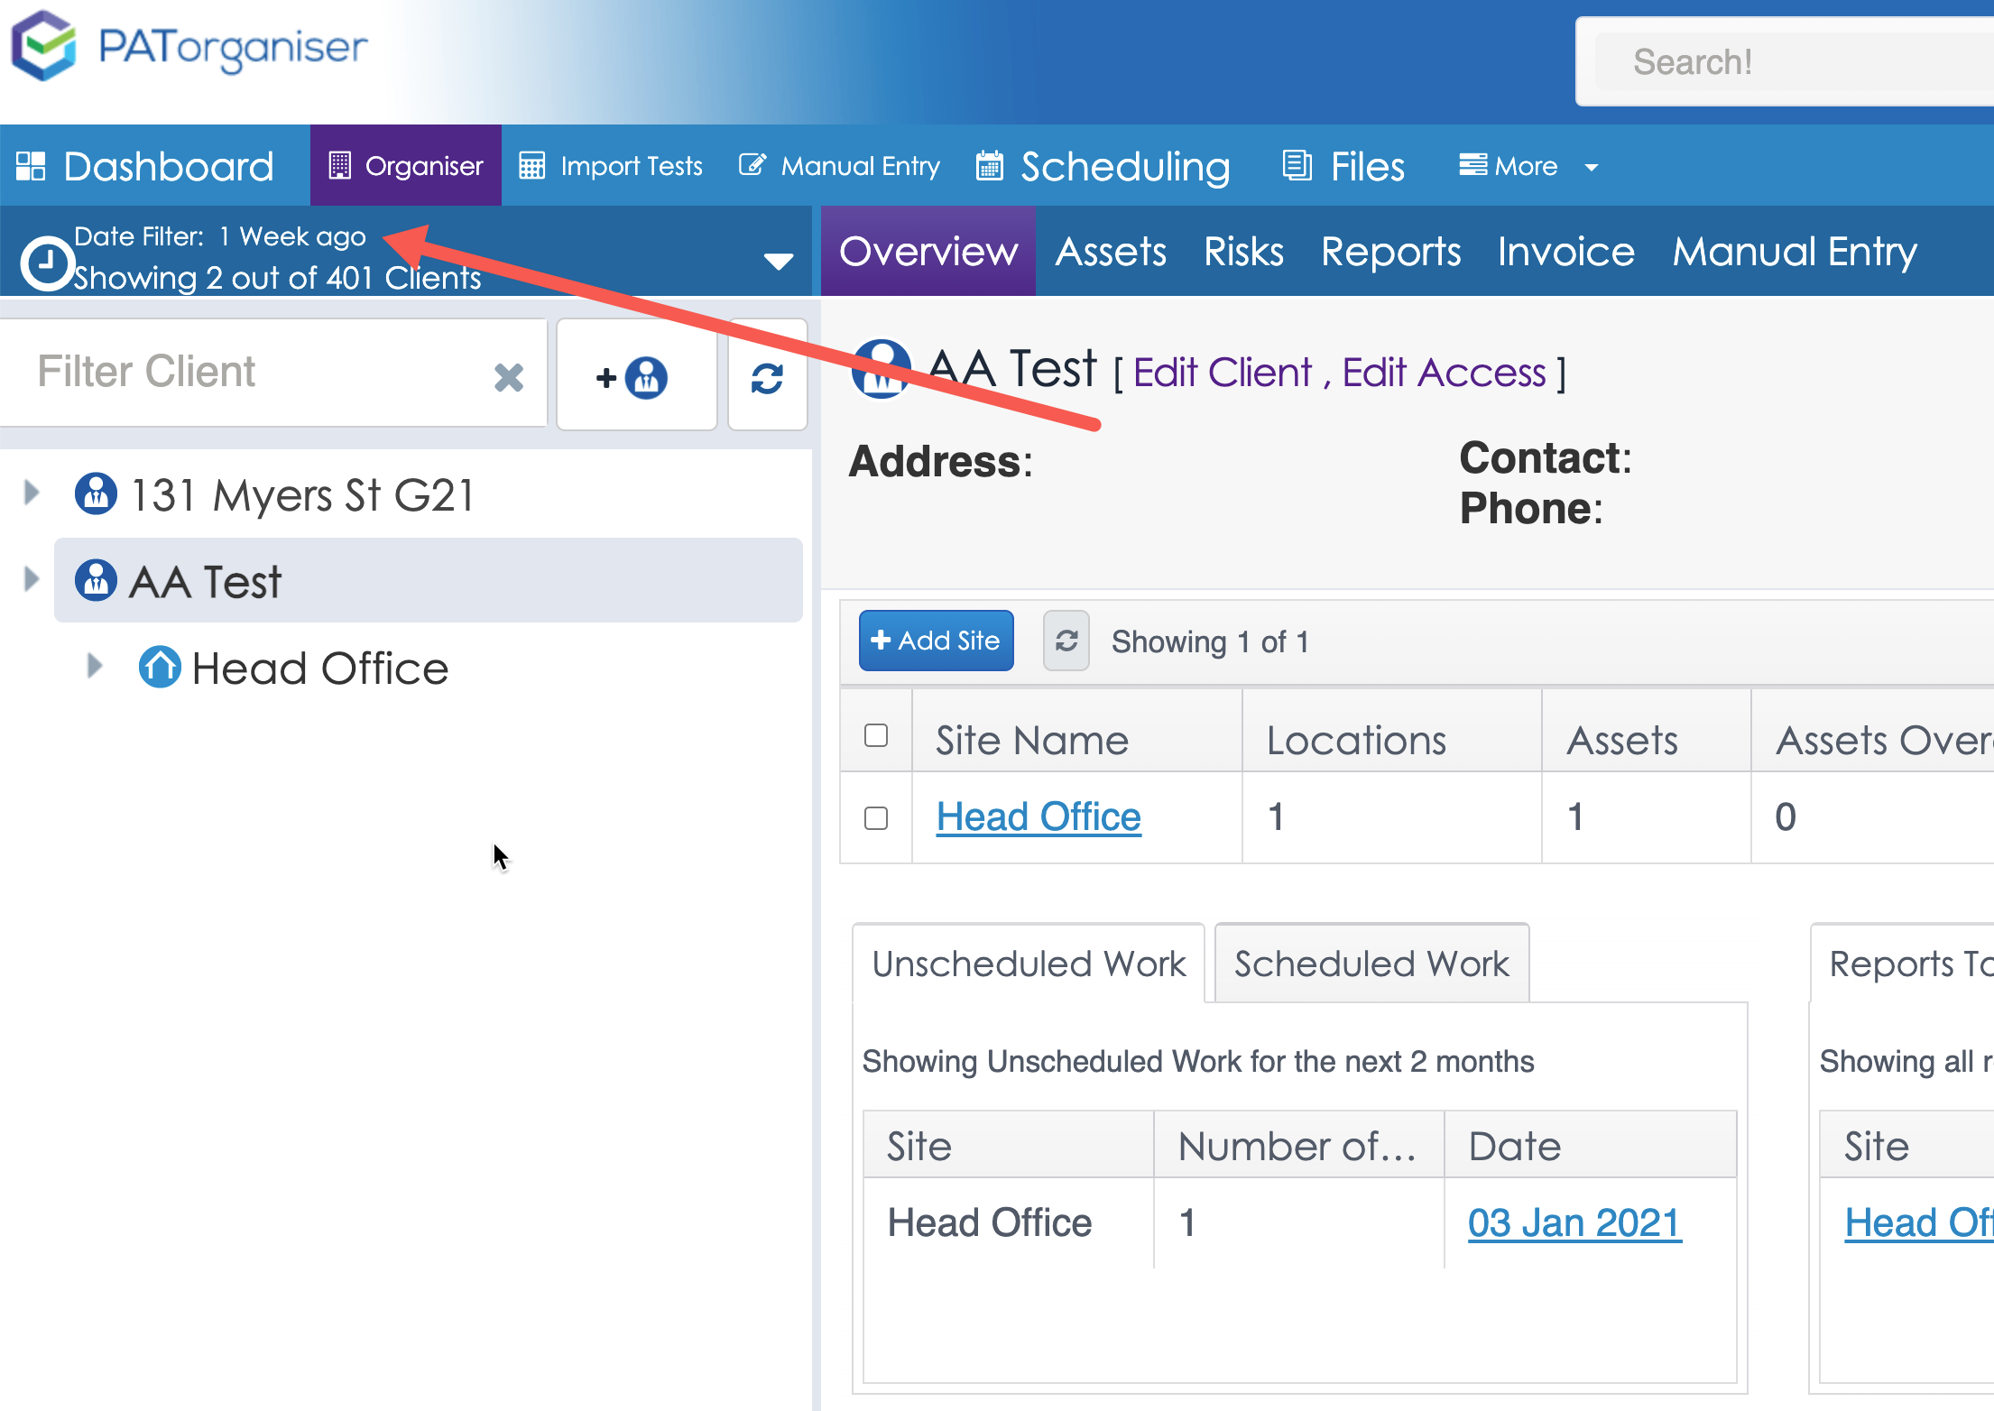Click the date filter clock icon
The height and width of the screenshot is (1411, 1994).
(47, 263)
